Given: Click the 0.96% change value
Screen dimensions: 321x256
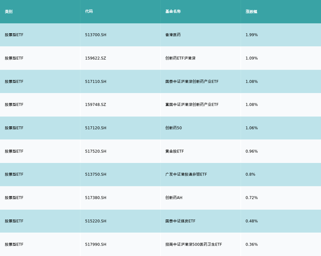Looking at the screenshot, I should (x=252, y=151).
